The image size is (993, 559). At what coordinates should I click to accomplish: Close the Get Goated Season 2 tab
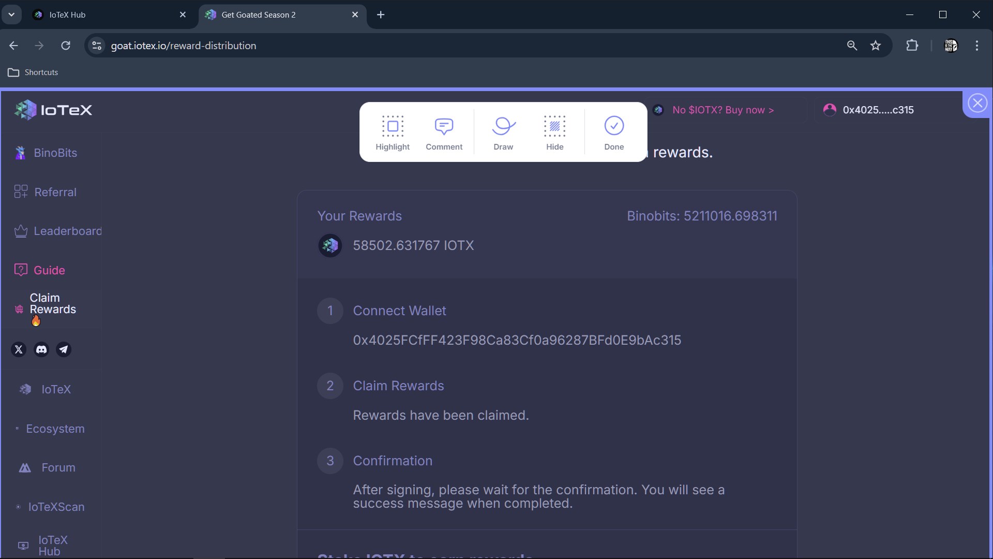click(x=355, y=14)
